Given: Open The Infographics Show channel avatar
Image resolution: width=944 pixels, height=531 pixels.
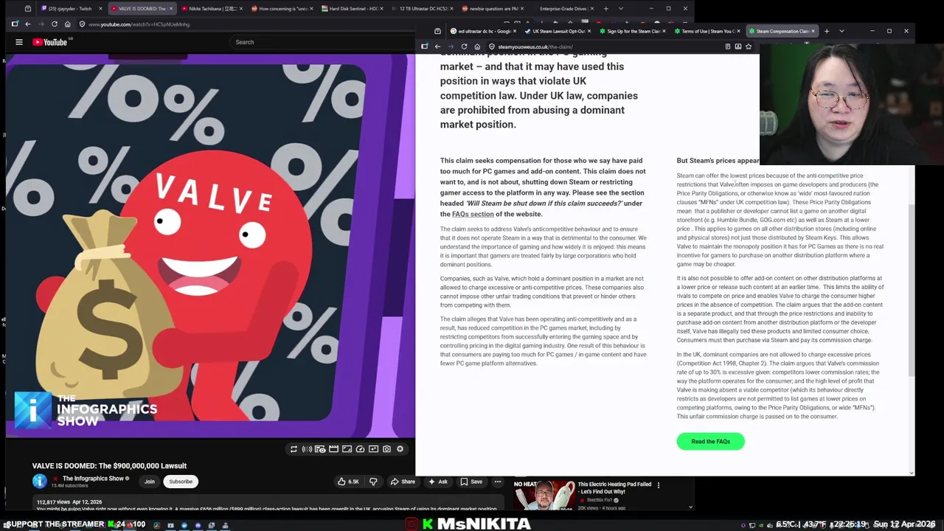Looking at the screenshot, I should tap(40, 482).
